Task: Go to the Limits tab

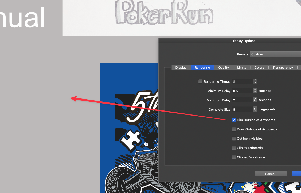Action: tap(242, 68)
